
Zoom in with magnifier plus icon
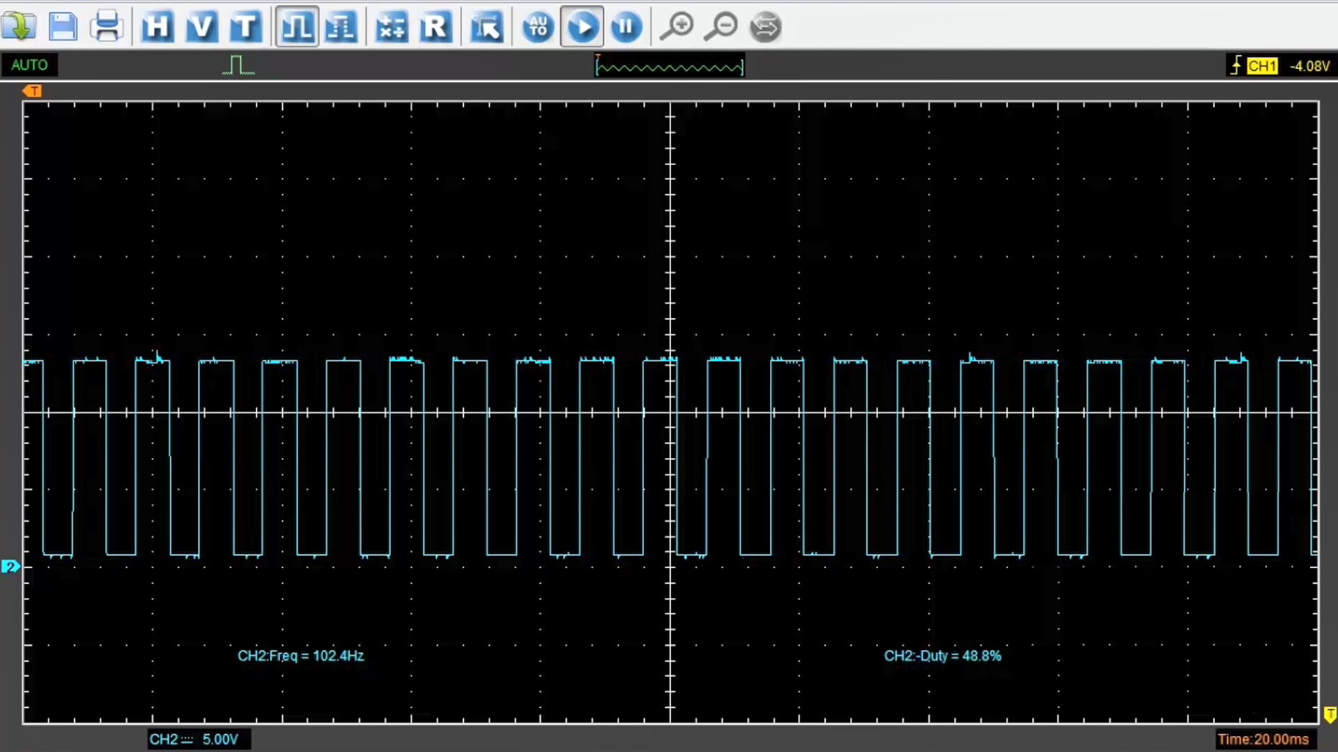click(677, 26)
